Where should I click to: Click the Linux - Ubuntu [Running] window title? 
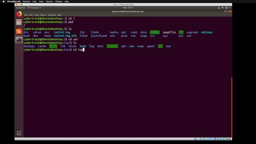point(123,4)
